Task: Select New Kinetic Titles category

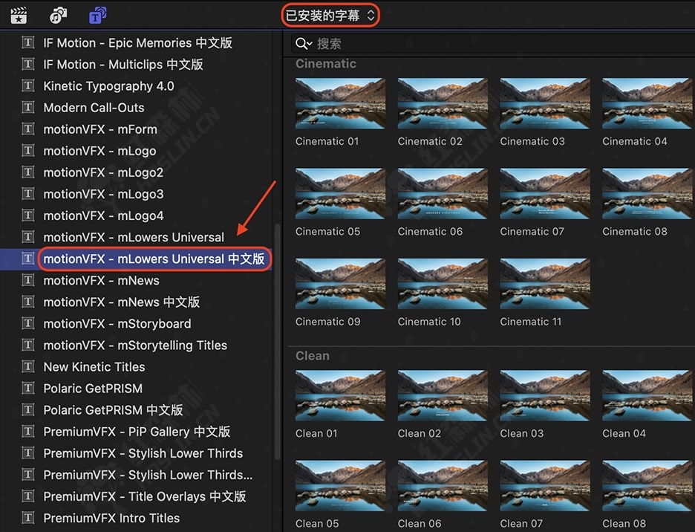Action: (94, 367)
